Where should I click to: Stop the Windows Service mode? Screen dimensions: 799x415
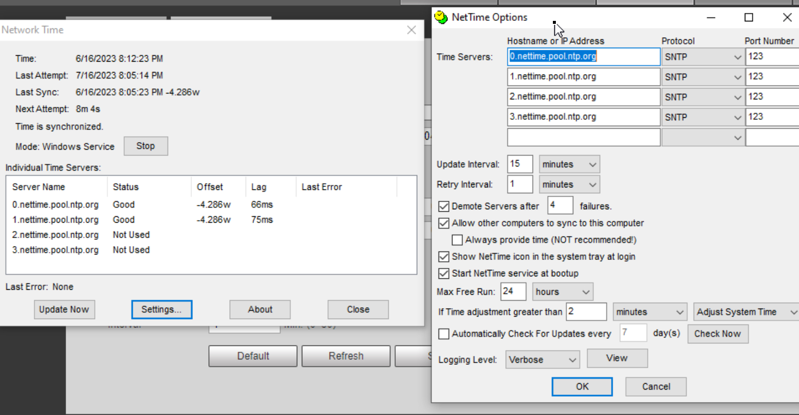146,146
